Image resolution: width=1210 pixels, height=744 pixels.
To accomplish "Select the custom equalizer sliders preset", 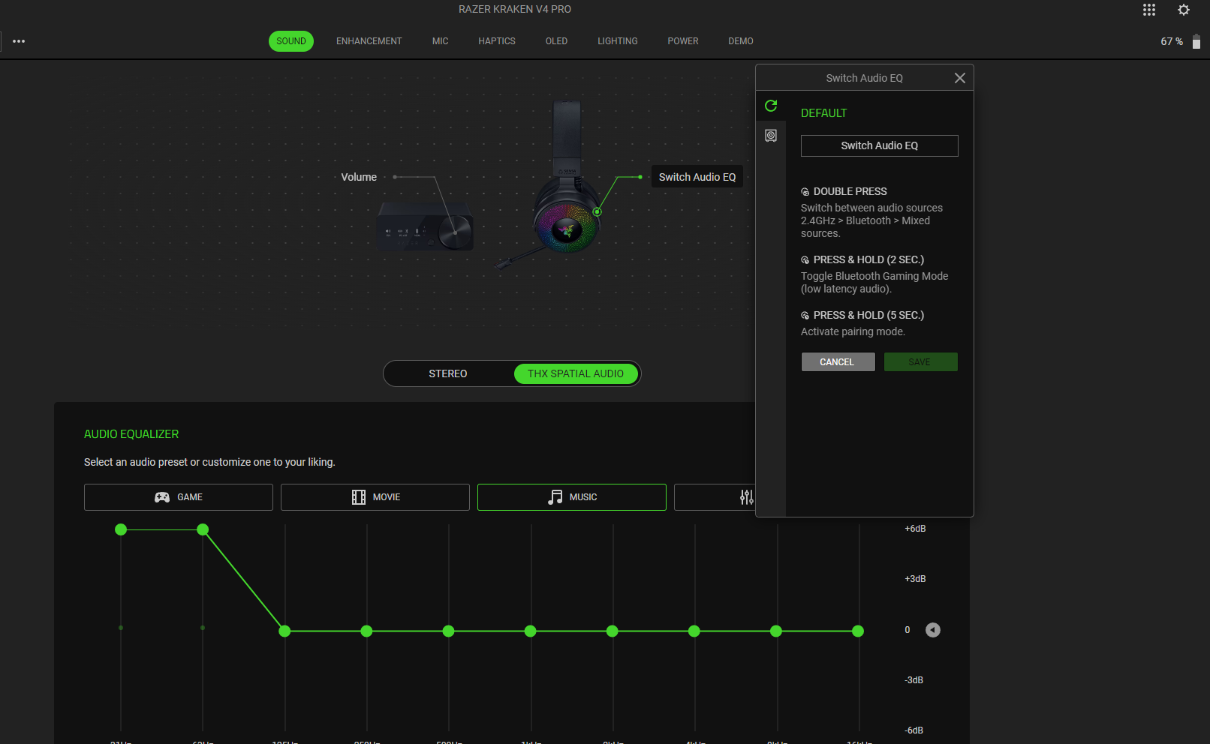I will (x=745, y=497).
